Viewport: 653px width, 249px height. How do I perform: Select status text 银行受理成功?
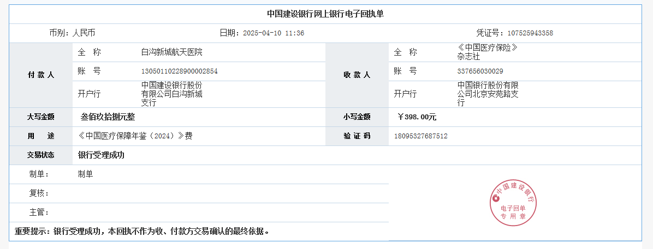point(101,155)
